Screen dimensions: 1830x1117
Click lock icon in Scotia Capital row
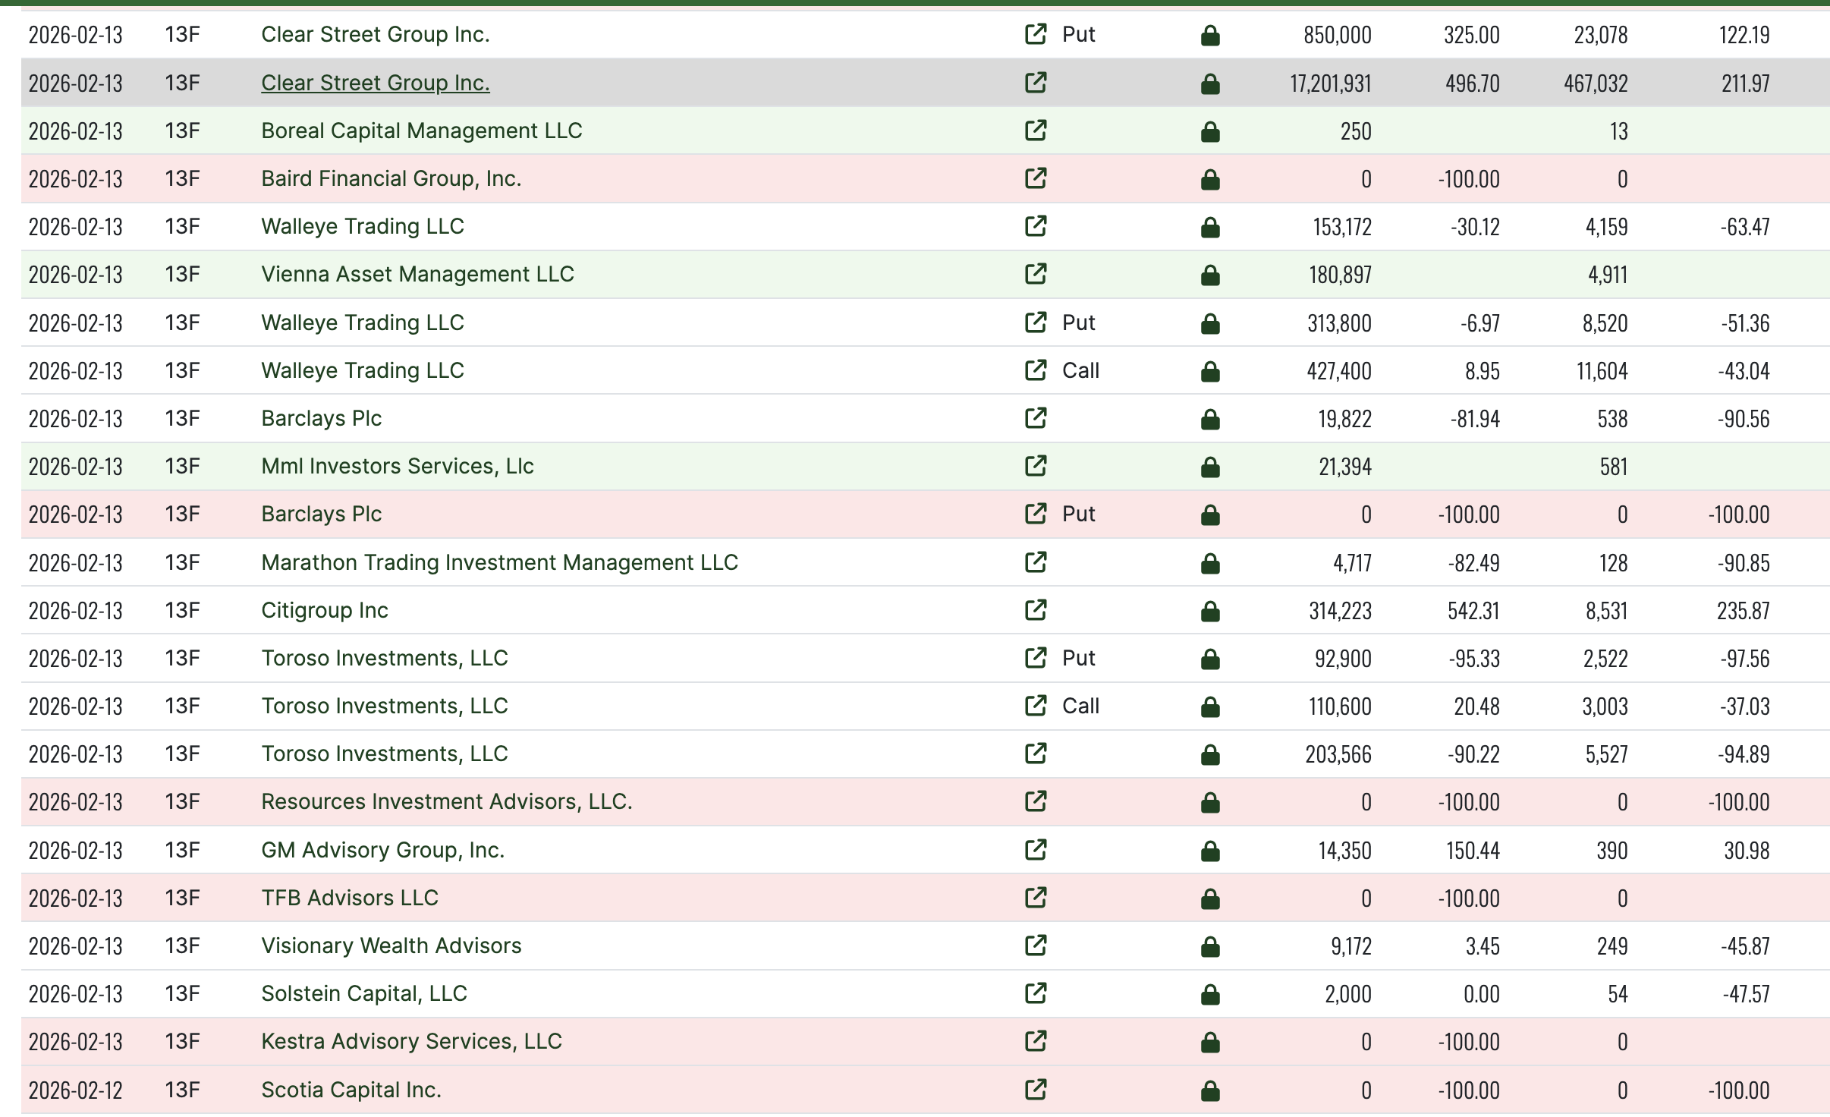point(1210,1091)
